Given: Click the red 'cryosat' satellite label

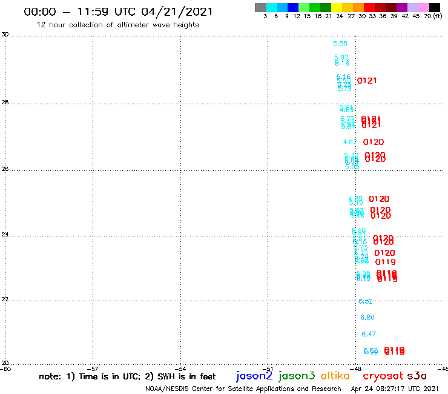Looking at the screenshot, I should click(x=383, y=376).
